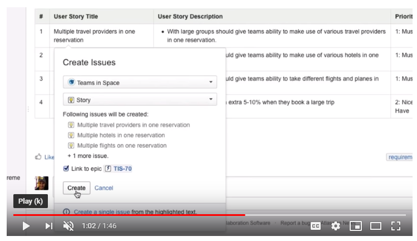Click row 1 title Multiple travel providers
The height and width of the screenshot is (241, 417).
[x=95, y=36]
